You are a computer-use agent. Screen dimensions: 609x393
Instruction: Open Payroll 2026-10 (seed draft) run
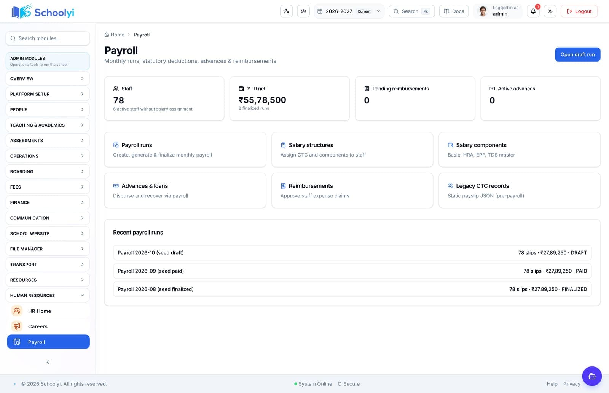click(352, 253)
